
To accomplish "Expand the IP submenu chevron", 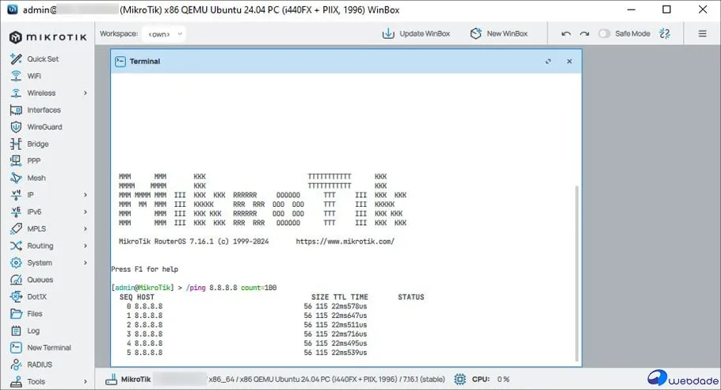I will (86, 195).
